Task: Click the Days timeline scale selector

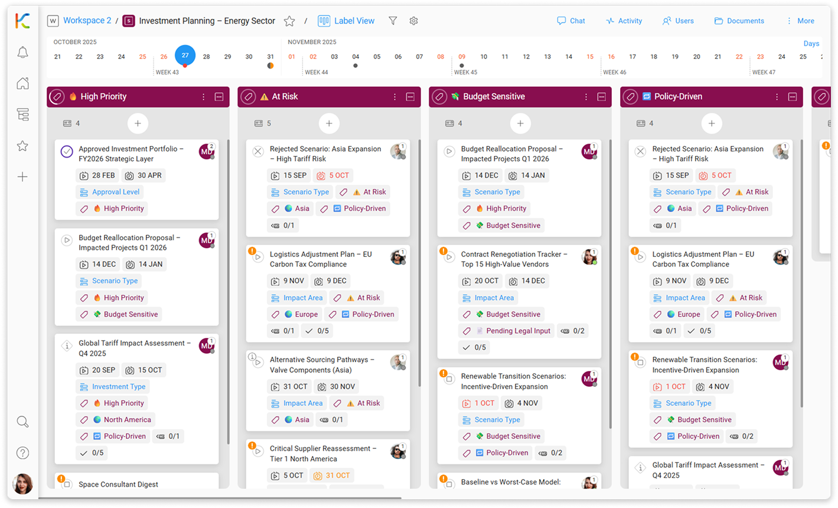Action: (811, 44)
